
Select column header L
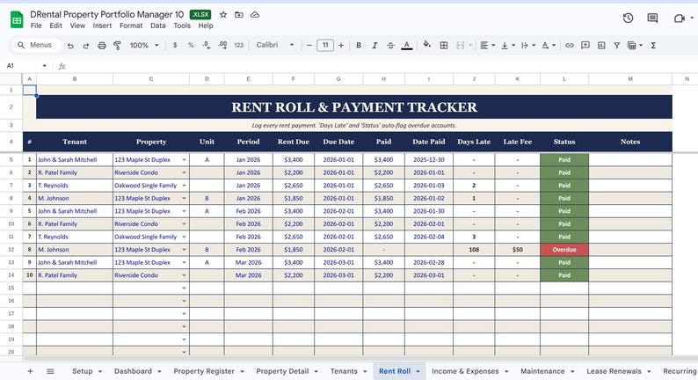(x=564, y=79)
